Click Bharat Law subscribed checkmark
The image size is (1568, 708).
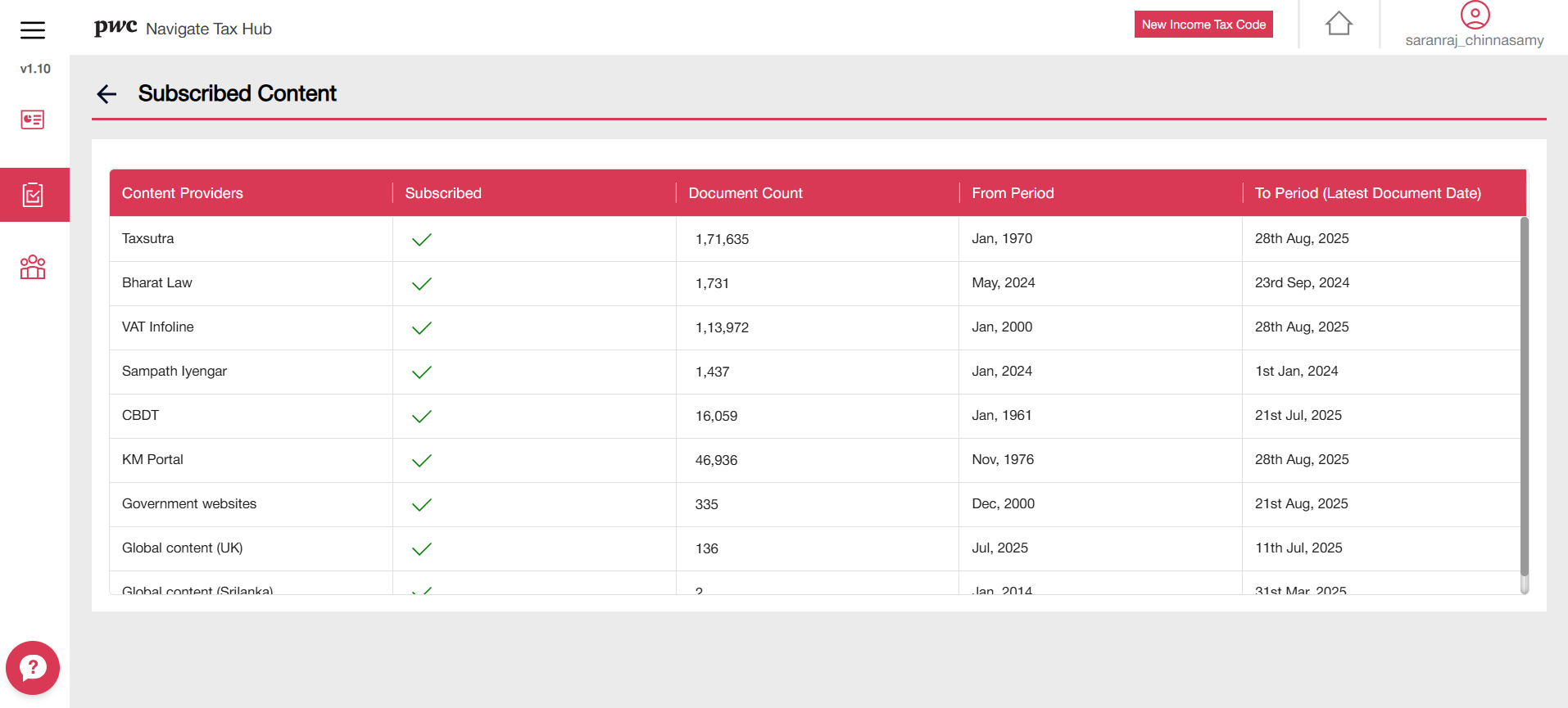coord(422,284)
